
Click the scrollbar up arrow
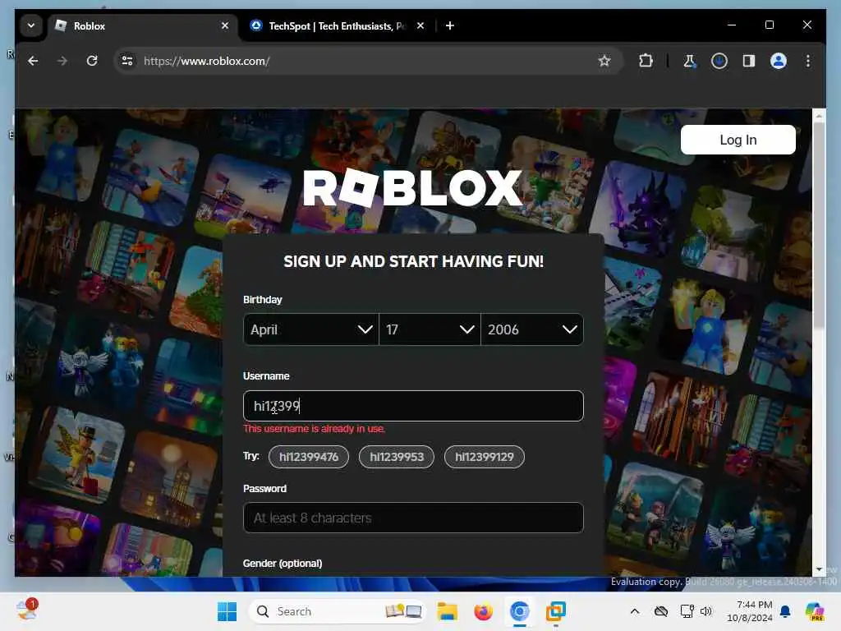(x=819, y=115)
